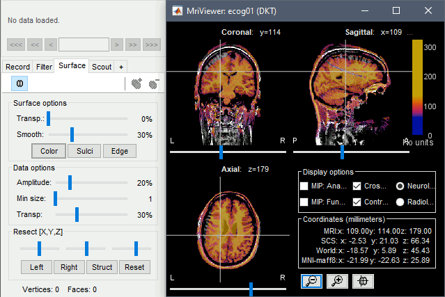Screen dimensions: 445x297
Task: Select the Neurological orientation radio button
Action: [x=400, y=186]
